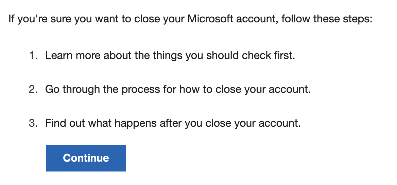Click the 'Find out what happens' step text
This screenshot has height=185, width=397.
coord(173,123)
